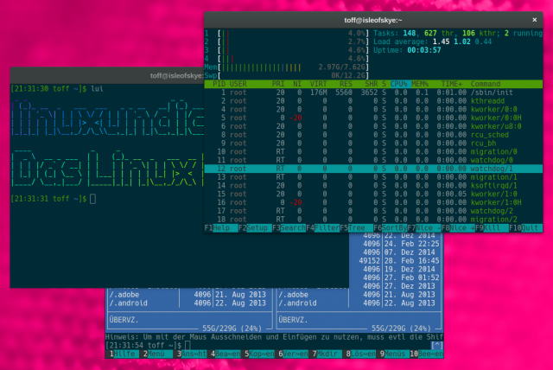Select the kthreadd process row
The width and height of the screenshot is (553, 370).
(373, 101)
